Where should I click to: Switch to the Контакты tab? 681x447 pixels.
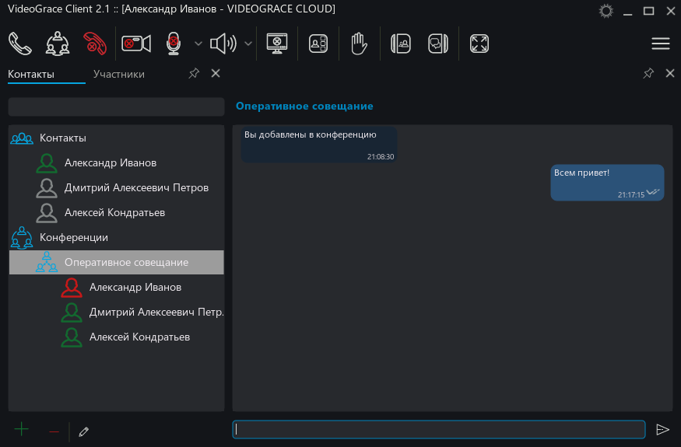(x=31, y=74)
